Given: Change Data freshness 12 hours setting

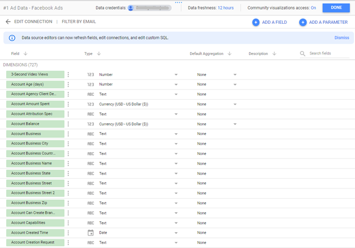Looking at the screenshot, I should [225, 8].
